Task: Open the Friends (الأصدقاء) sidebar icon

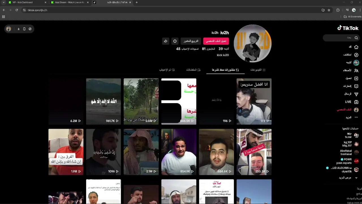Action: (x=356, y=70)
